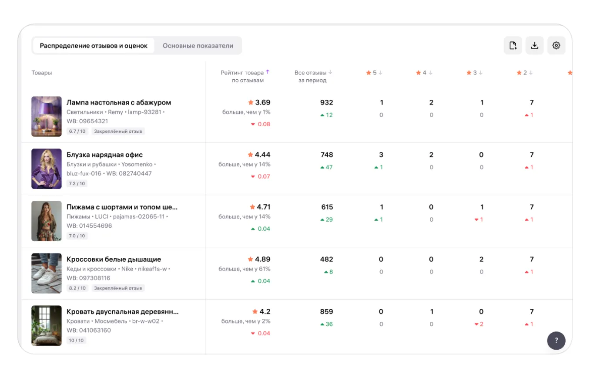The width and height of the screenshot is (590, 378).
Task: Switch to Основные показатели tab
Action: [x=198, y=46]
